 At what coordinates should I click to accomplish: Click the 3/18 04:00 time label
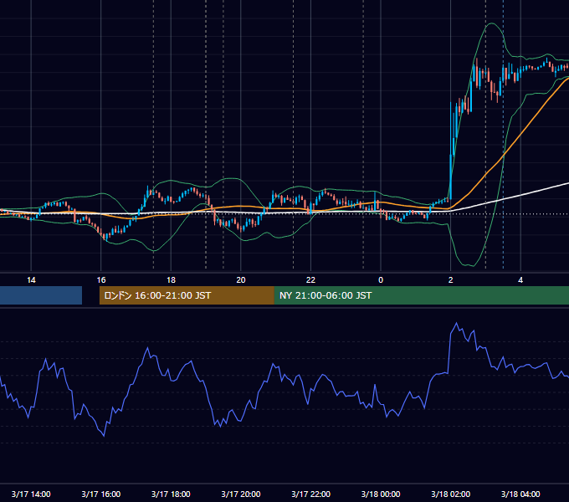(x=520, y=494)
